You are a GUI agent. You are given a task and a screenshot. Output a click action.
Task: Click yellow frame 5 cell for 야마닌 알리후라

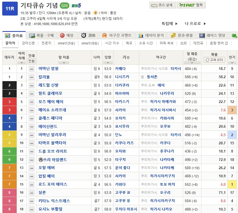(x=9, y=135)
